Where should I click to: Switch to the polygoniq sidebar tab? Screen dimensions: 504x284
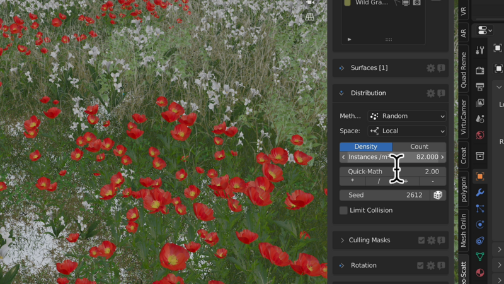(x=463, y=189)
